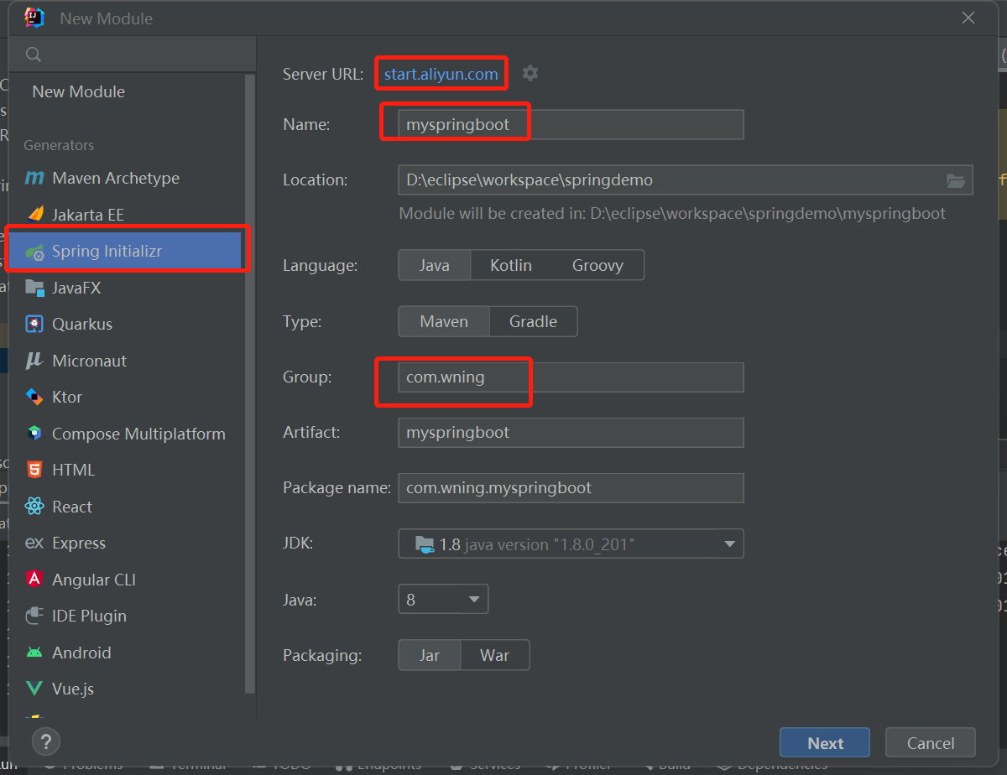The height and width of the screenshot is (775, 1007).
Task: Open Server URL settings gear icon
Action: pyautogui.click(x=530, y=74)
